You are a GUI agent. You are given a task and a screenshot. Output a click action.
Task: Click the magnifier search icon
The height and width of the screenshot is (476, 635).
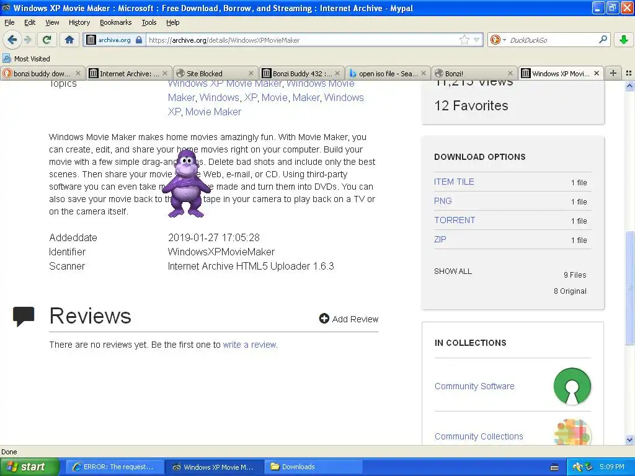pos(603,40)
